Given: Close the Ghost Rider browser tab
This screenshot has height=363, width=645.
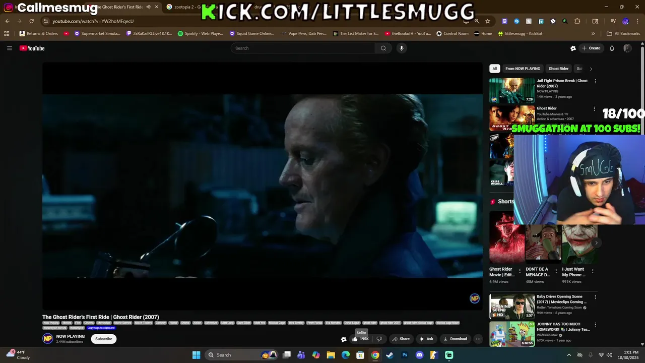Looking at the screenshot, I should 157,7.
